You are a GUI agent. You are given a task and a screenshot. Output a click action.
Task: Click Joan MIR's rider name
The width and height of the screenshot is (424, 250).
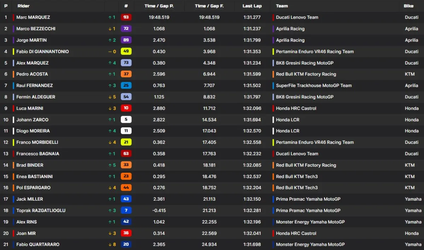click(x=26, y=233)
